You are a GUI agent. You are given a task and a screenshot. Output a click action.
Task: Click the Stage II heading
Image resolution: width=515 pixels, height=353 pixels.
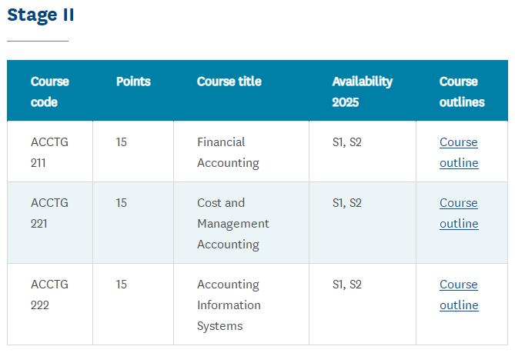click(41, 15)
